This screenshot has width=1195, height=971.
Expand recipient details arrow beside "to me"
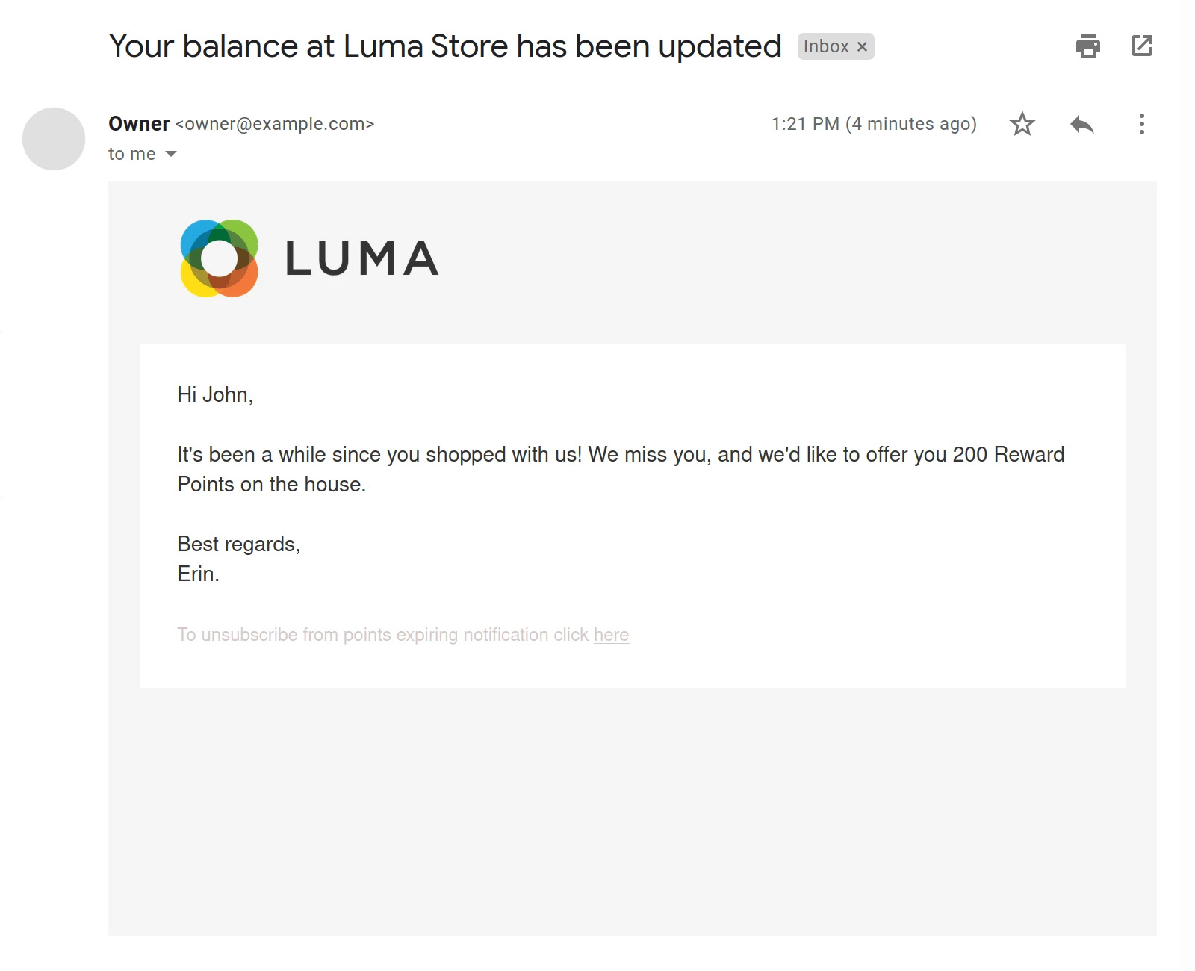click(x=171, y=155)
